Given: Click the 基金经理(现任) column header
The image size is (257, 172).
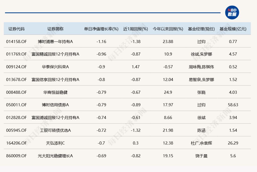Looking at the screenshot, I should coord(201,29).
